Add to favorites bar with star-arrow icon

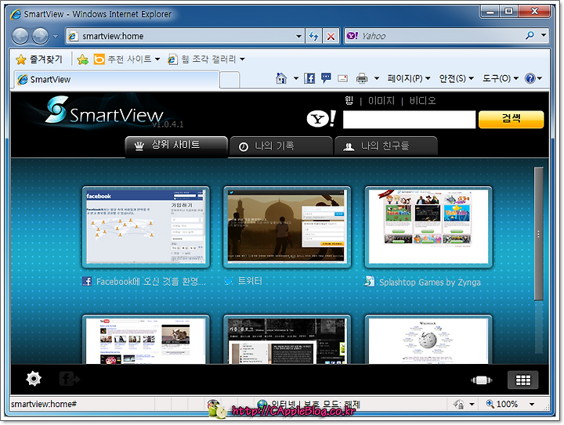[x=83, y=59]
